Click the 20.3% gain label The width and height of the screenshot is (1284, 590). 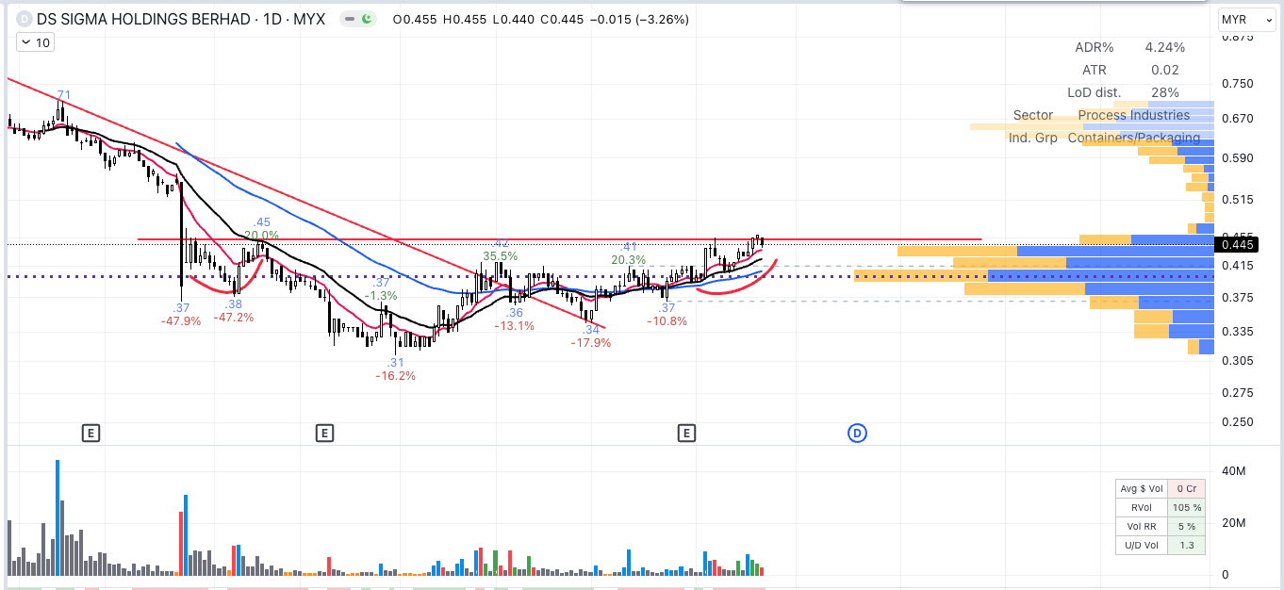pos(629,260)
